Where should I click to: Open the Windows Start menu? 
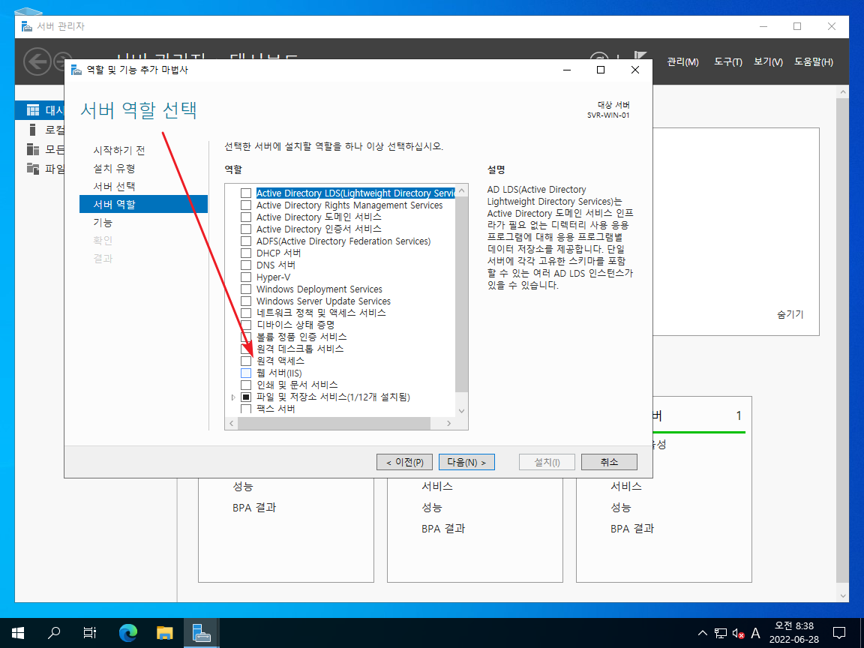coord(18,632)
